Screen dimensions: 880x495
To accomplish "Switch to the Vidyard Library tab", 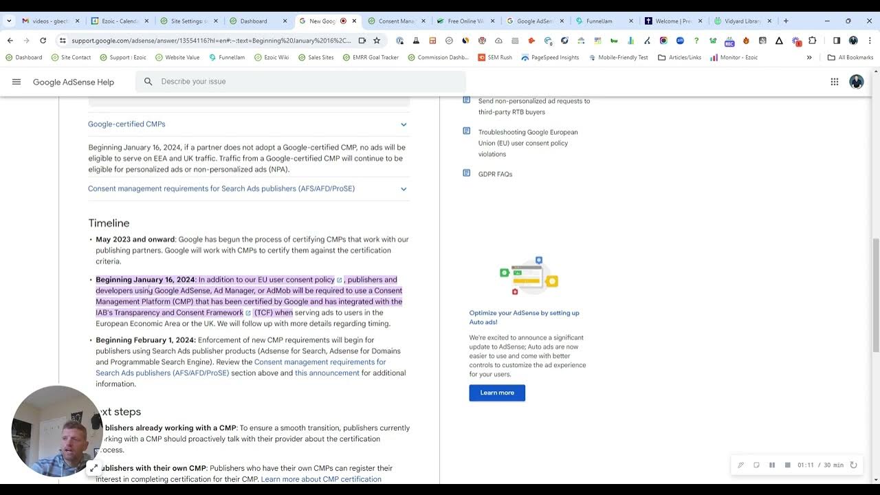I will (742, 21).
